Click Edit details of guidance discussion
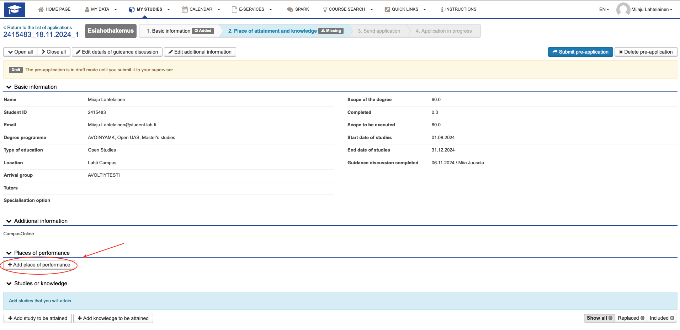680x330 pixels. pyautogui.click(x=117, y=52)
